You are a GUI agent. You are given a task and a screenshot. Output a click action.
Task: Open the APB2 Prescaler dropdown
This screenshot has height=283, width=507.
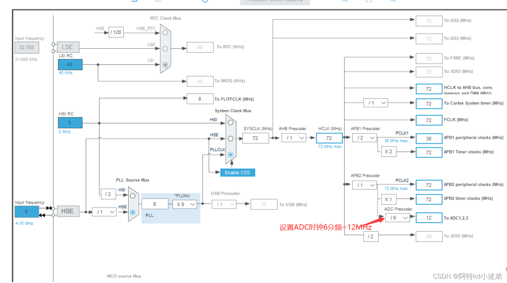click(365, 185)
